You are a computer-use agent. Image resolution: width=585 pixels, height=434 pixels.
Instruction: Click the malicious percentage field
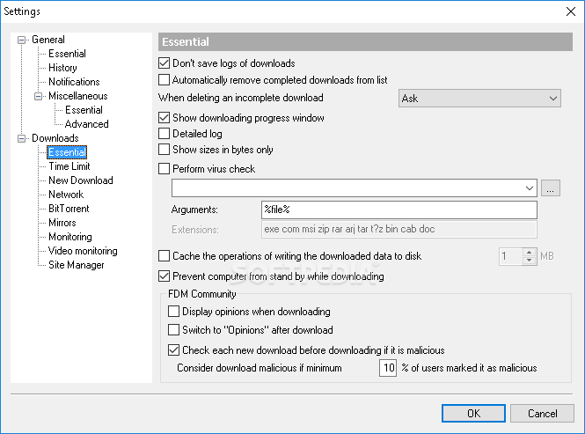click(388, 368)
